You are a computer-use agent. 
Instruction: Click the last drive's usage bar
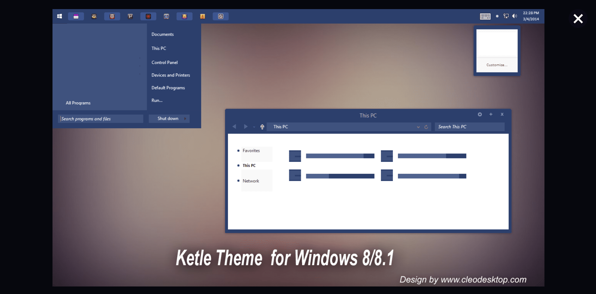click(432, 176)
